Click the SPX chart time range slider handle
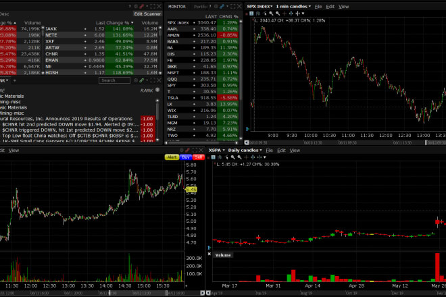The width and height of the screenshot is (446, 297). point(426,142)
